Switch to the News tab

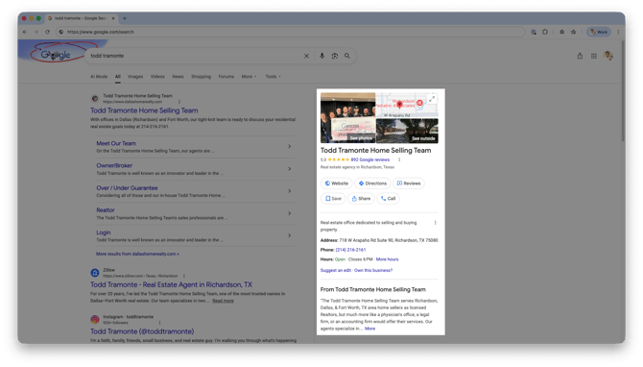click(x=178, y=76)
